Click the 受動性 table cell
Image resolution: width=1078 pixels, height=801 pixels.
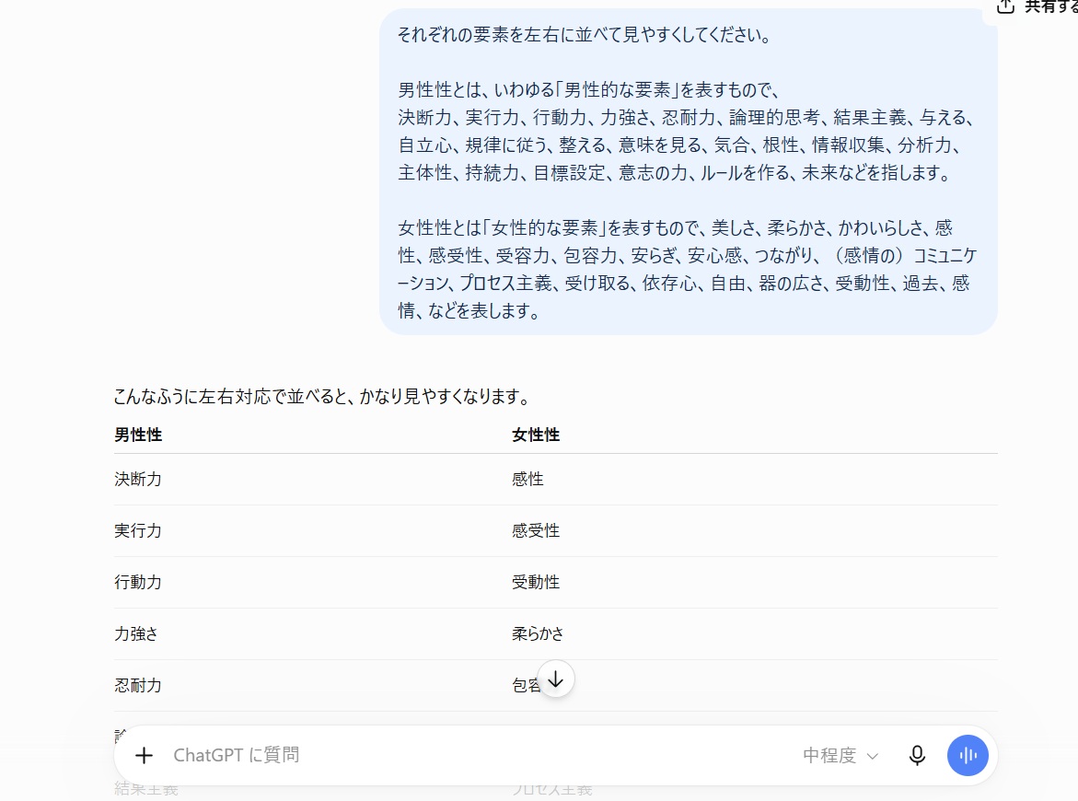pos(536,583)
